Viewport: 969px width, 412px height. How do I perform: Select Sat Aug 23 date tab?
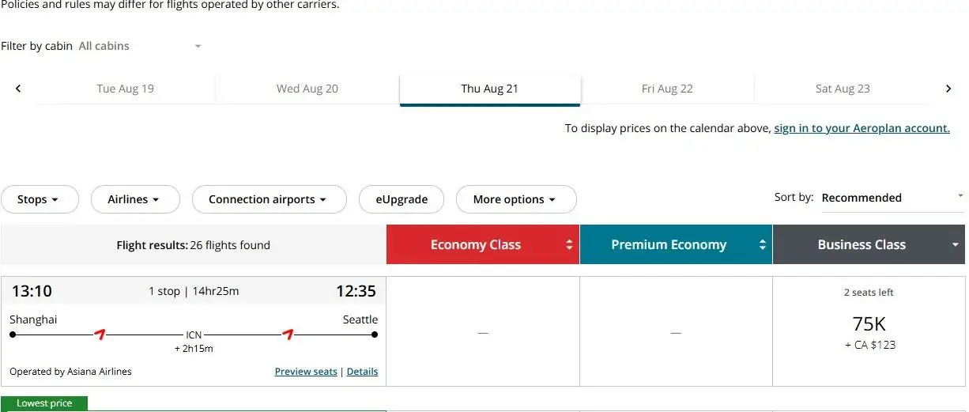pos(843,89)
